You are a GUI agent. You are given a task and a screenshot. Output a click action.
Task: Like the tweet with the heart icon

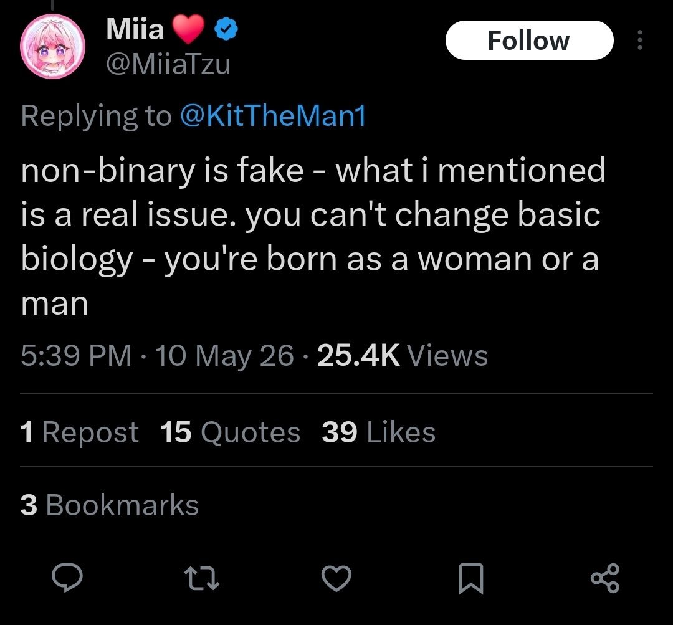[336, 578]
